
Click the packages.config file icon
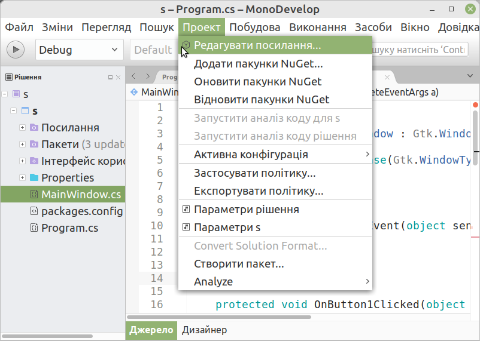[34, 211]
